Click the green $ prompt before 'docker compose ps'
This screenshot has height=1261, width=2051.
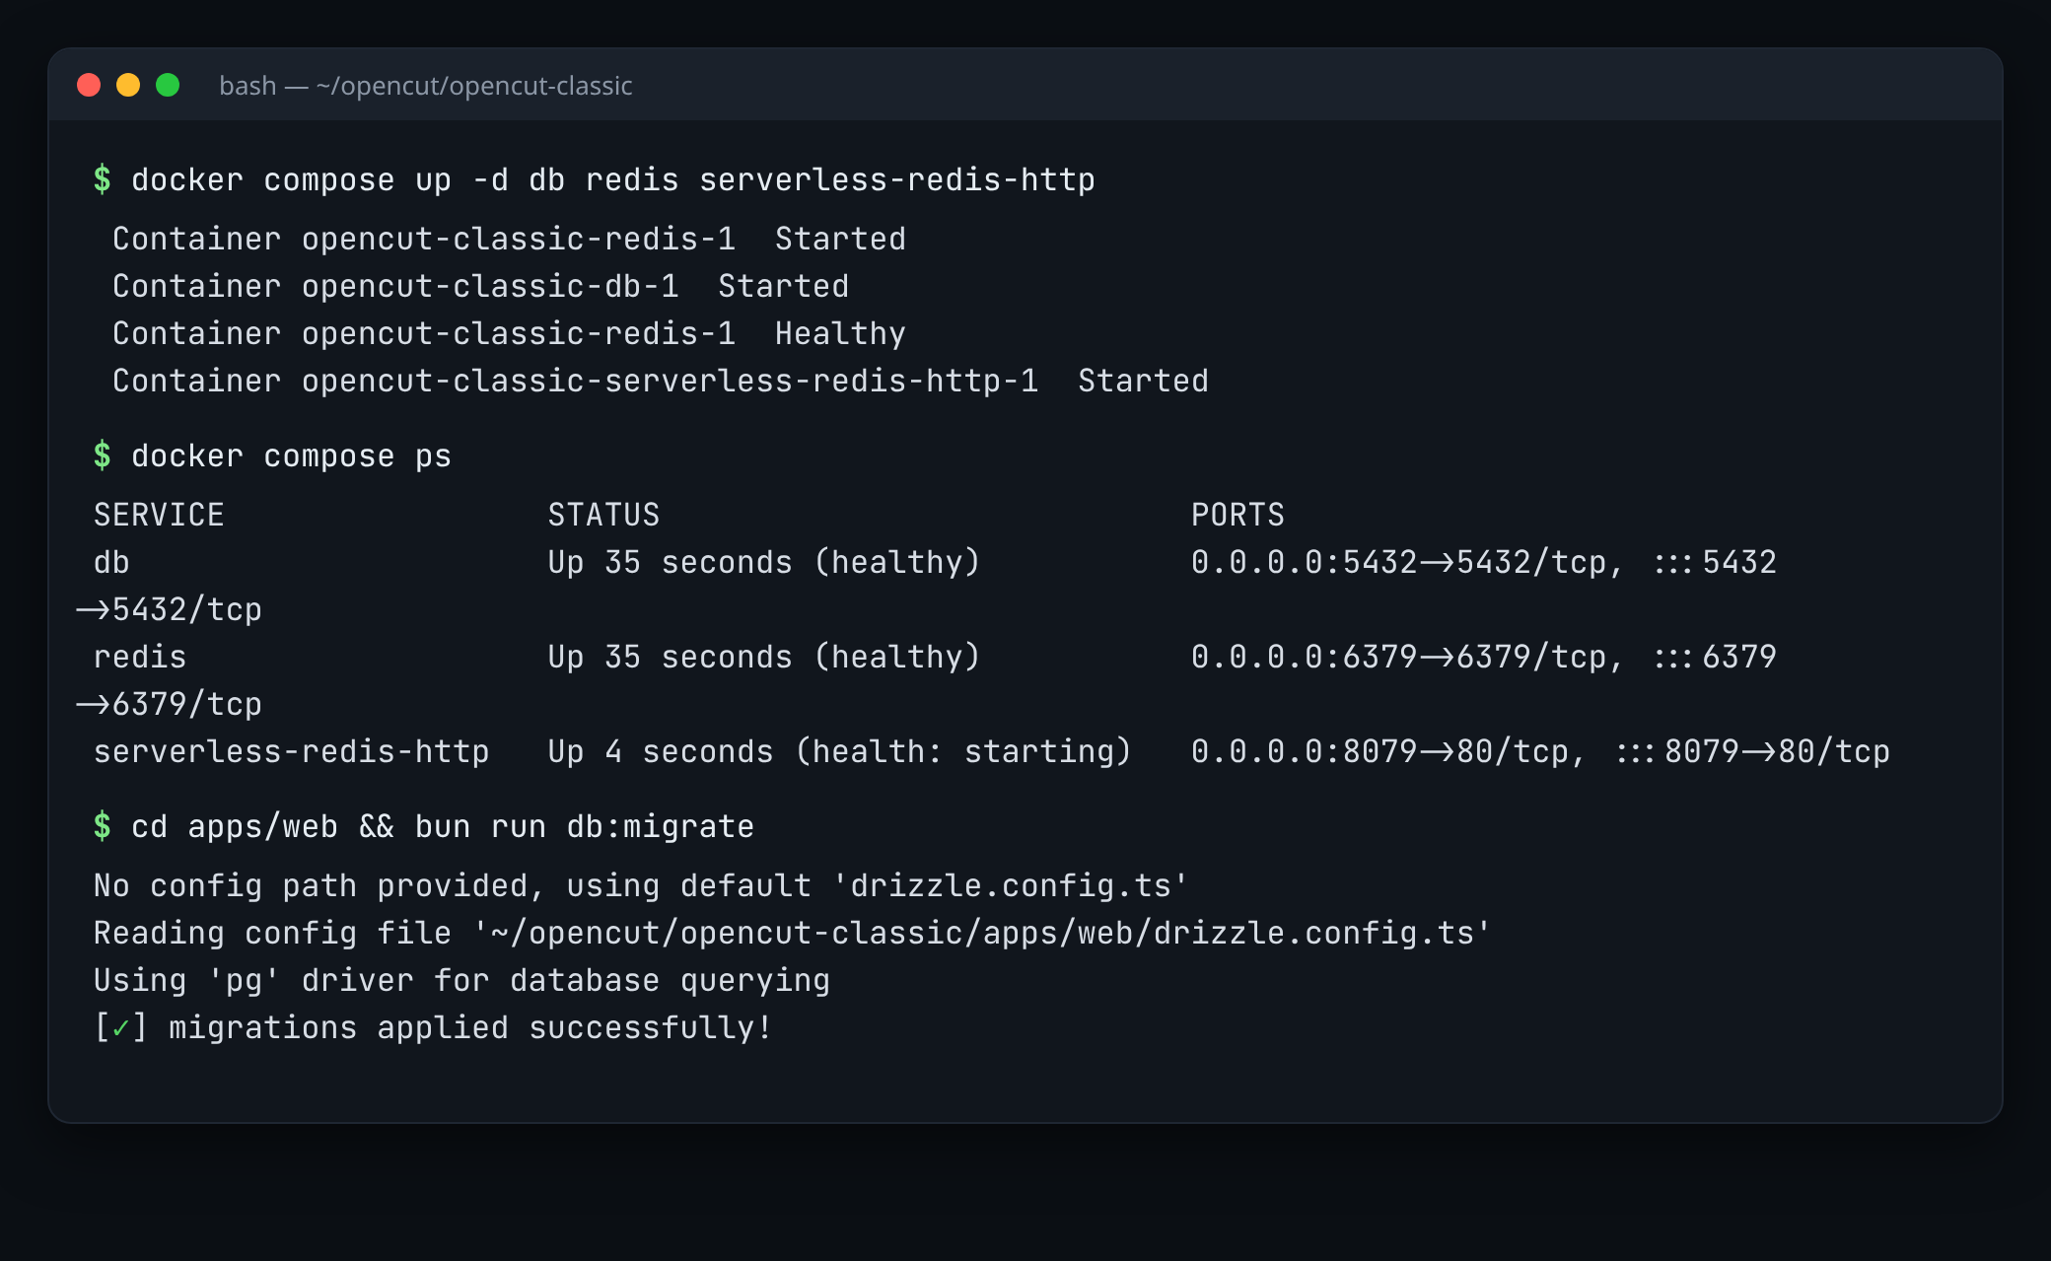102,455
